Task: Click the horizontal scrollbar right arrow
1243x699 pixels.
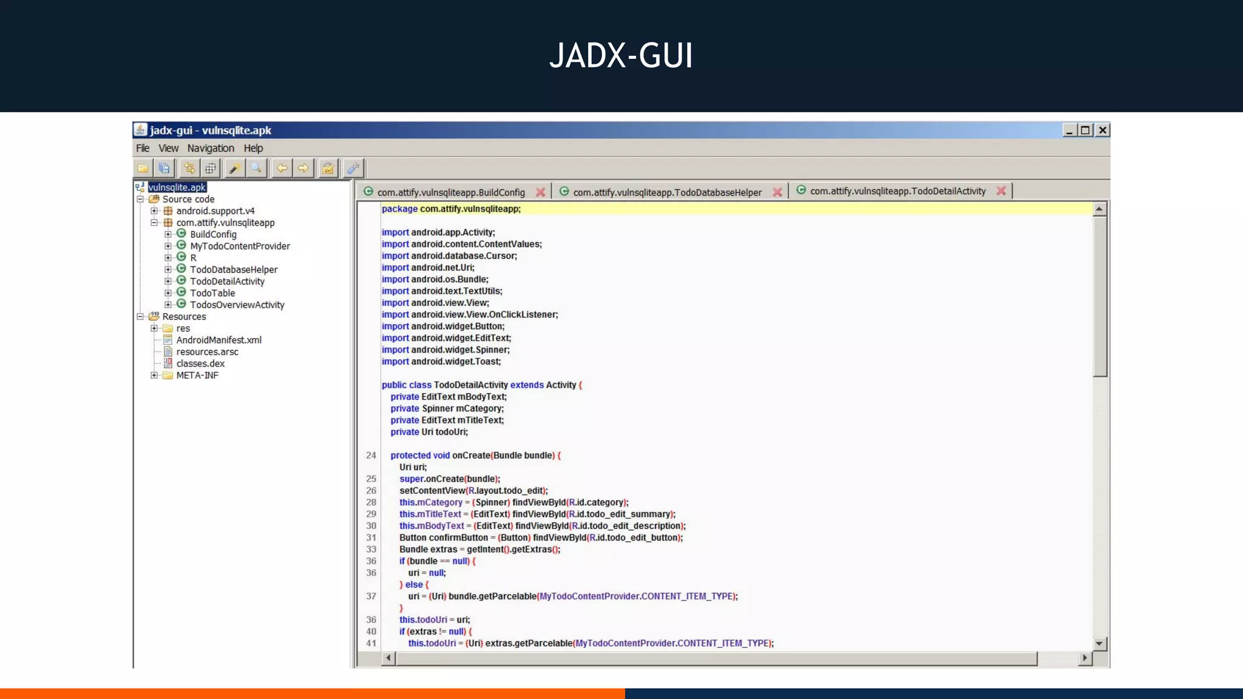Action: (x=1085, y=658)
